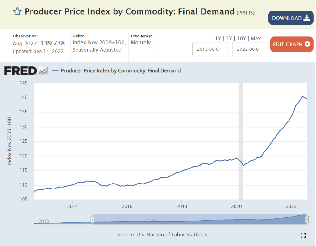The width and height of the screenshot is (316, 246).
Task: Click the 2015 label in the range navigator
Action: click(150, 221)
